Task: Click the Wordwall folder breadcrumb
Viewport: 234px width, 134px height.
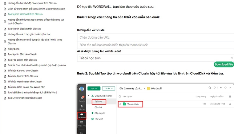Action: tap(154, 88)
